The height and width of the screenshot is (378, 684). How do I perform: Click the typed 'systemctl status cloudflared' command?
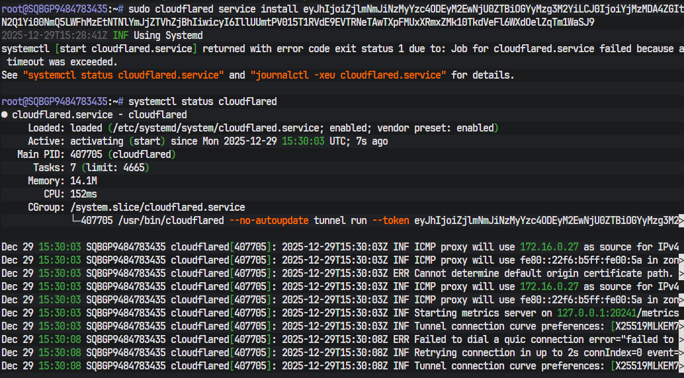pyautogui.click(x=202, y=102)
